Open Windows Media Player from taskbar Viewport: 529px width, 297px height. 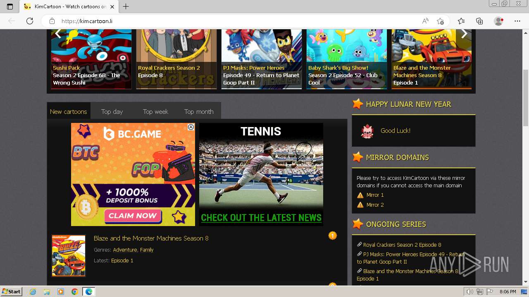(61, 292)
